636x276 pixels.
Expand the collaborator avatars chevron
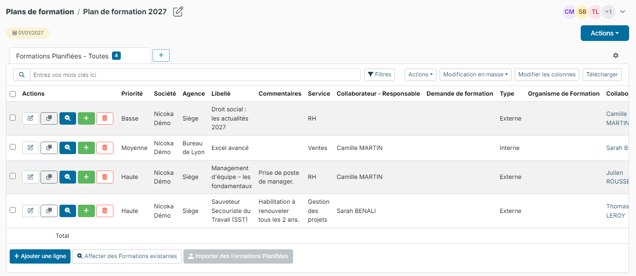click(623, 12)
